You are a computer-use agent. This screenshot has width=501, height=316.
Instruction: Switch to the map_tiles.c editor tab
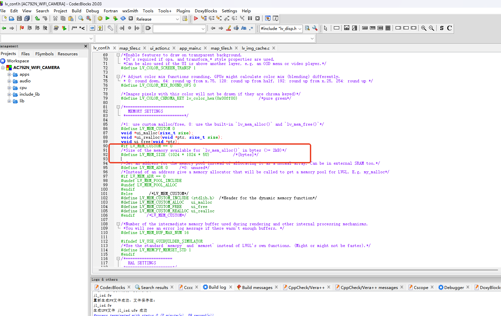pyautogui.click(x=130, y=48)
